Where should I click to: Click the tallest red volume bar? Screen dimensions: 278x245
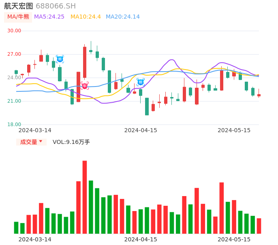[x=85, y=197]
